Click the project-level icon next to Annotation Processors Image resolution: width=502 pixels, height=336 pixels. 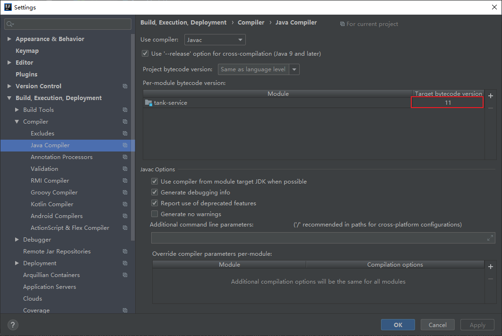pos(125,157)
